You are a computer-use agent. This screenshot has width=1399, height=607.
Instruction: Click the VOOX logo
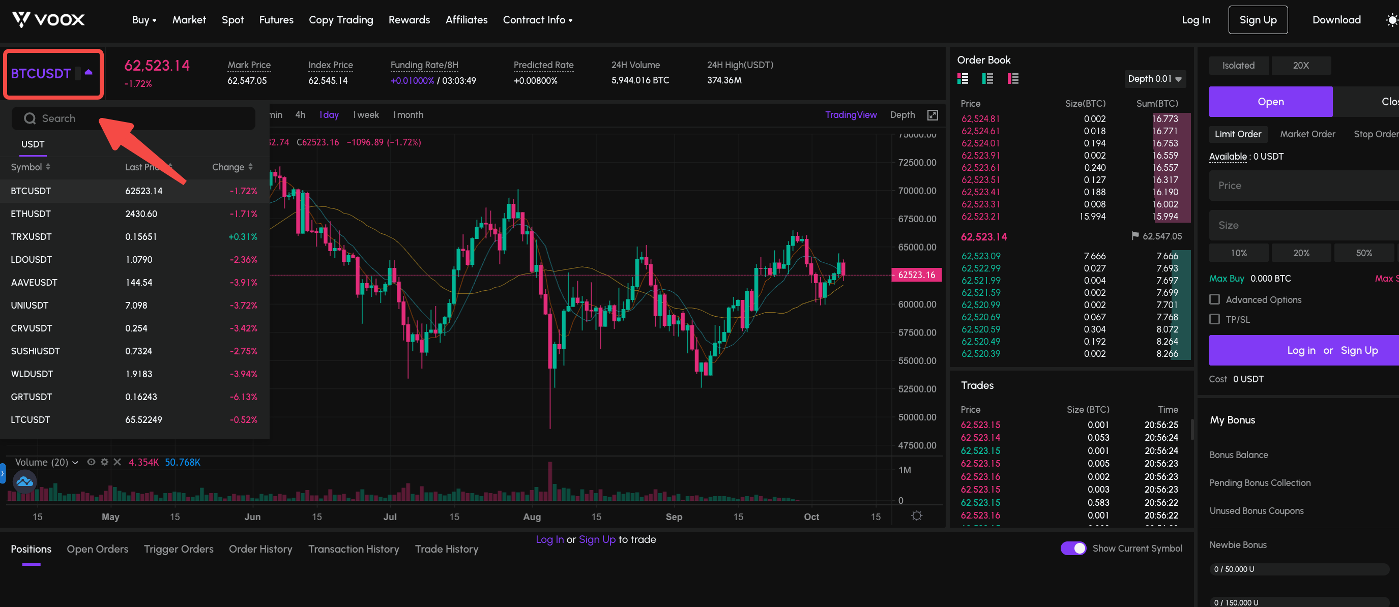pyautogui.click(x=48, y=19)
